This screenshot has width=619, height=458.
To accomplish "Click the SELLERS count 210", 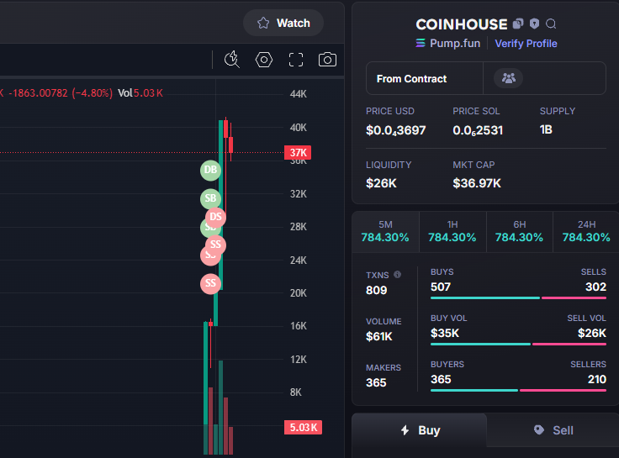I will pos(597,380).
